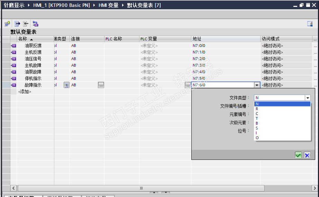Click the synchronize tags toolbar icon
Screen dimensions: 319x197
tap(35, 24)
